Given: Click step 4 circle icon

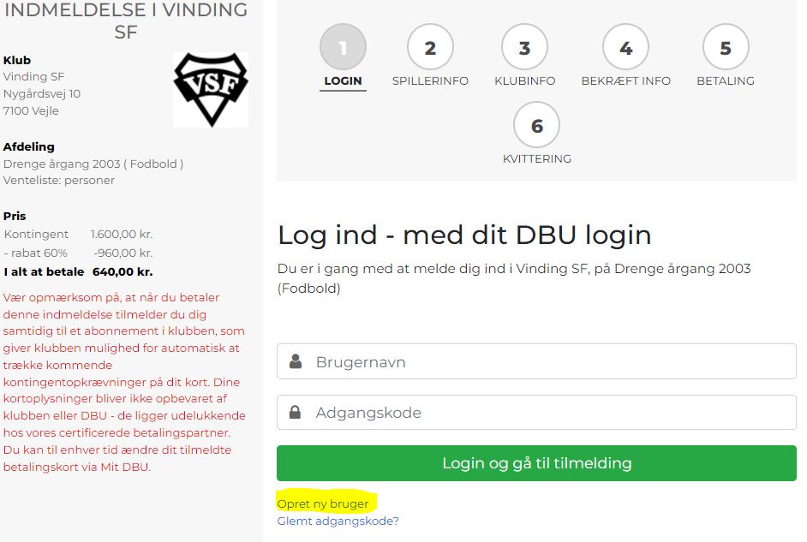Looking at the screenshot, I should coord(626,47).
